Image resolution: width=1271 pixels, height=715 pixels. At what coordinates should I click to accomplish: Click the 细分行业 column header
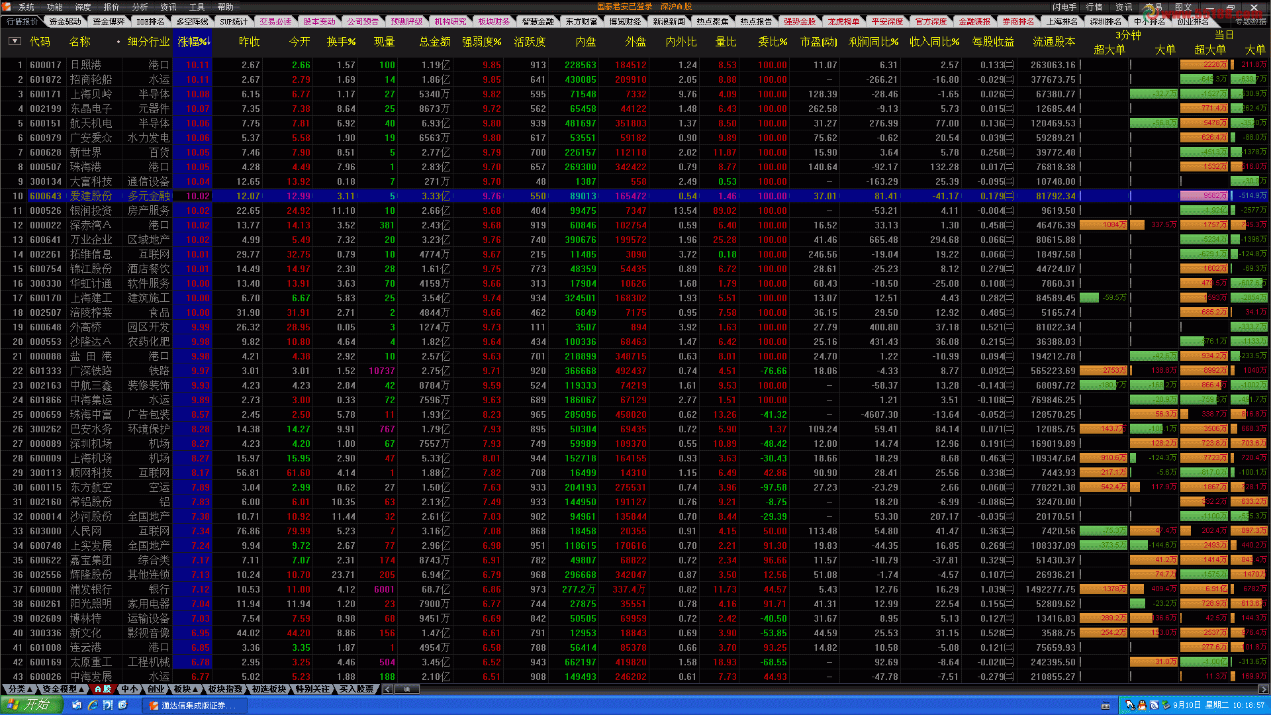coord(149,42)
